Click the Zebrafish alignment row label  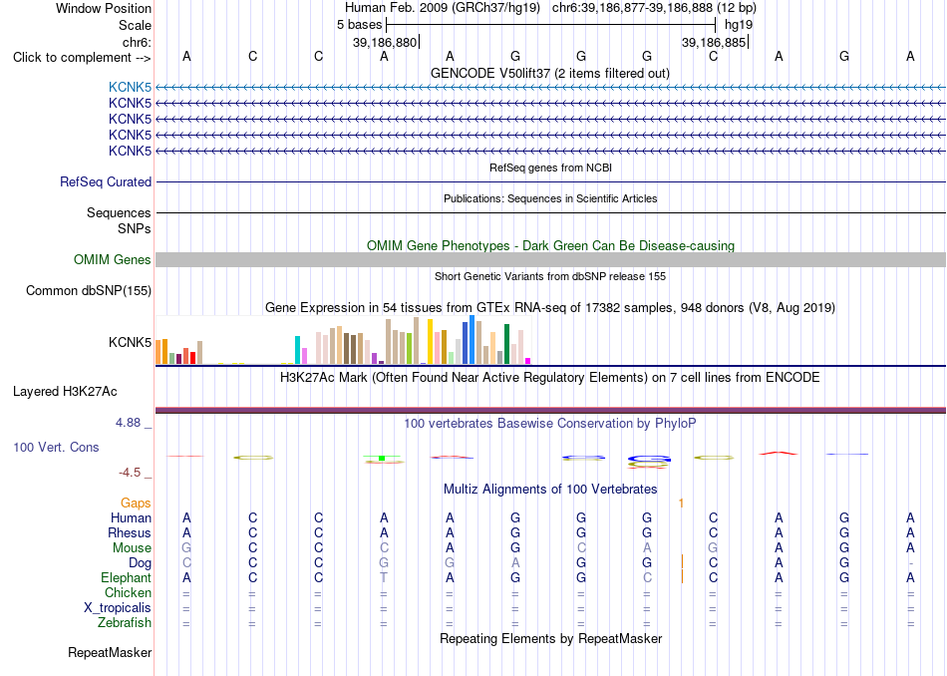[125, 623]
